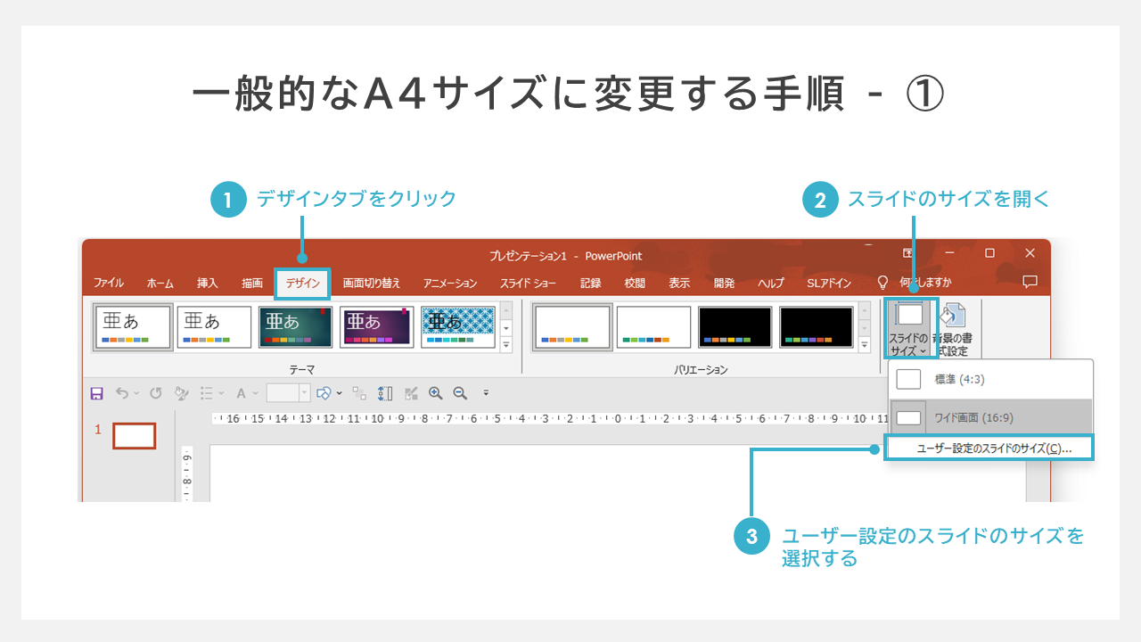Select the first black variant thumbnail
The height and width of the screenshot is (642, 1141).
(735, 327)
